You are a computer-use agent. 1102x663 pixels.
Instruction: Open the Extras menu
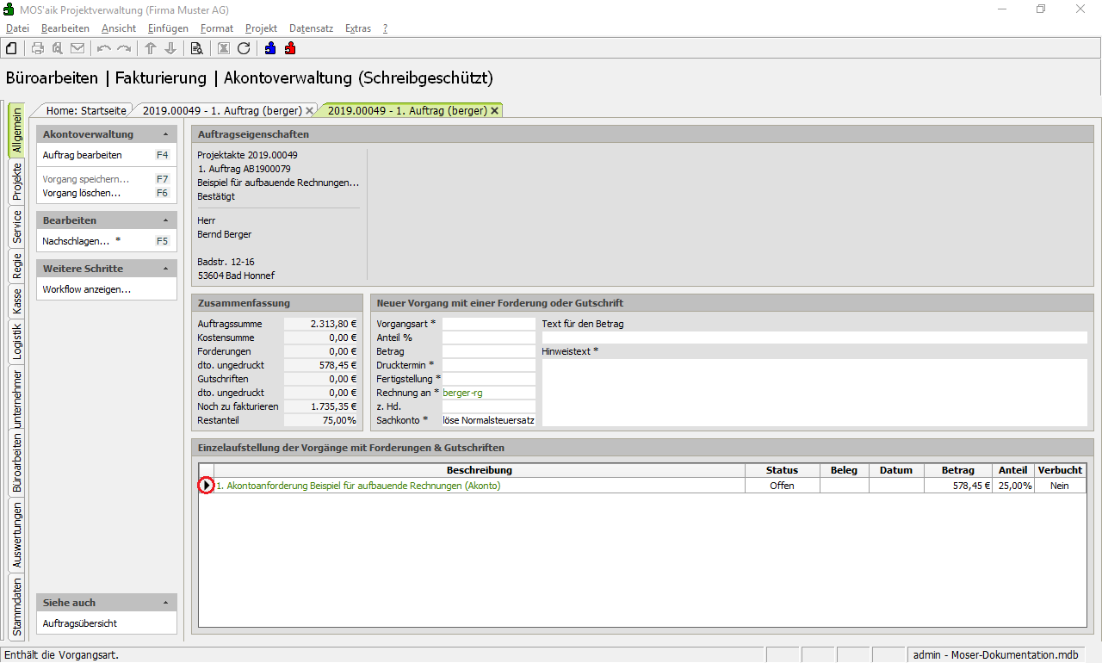(357, 28)
